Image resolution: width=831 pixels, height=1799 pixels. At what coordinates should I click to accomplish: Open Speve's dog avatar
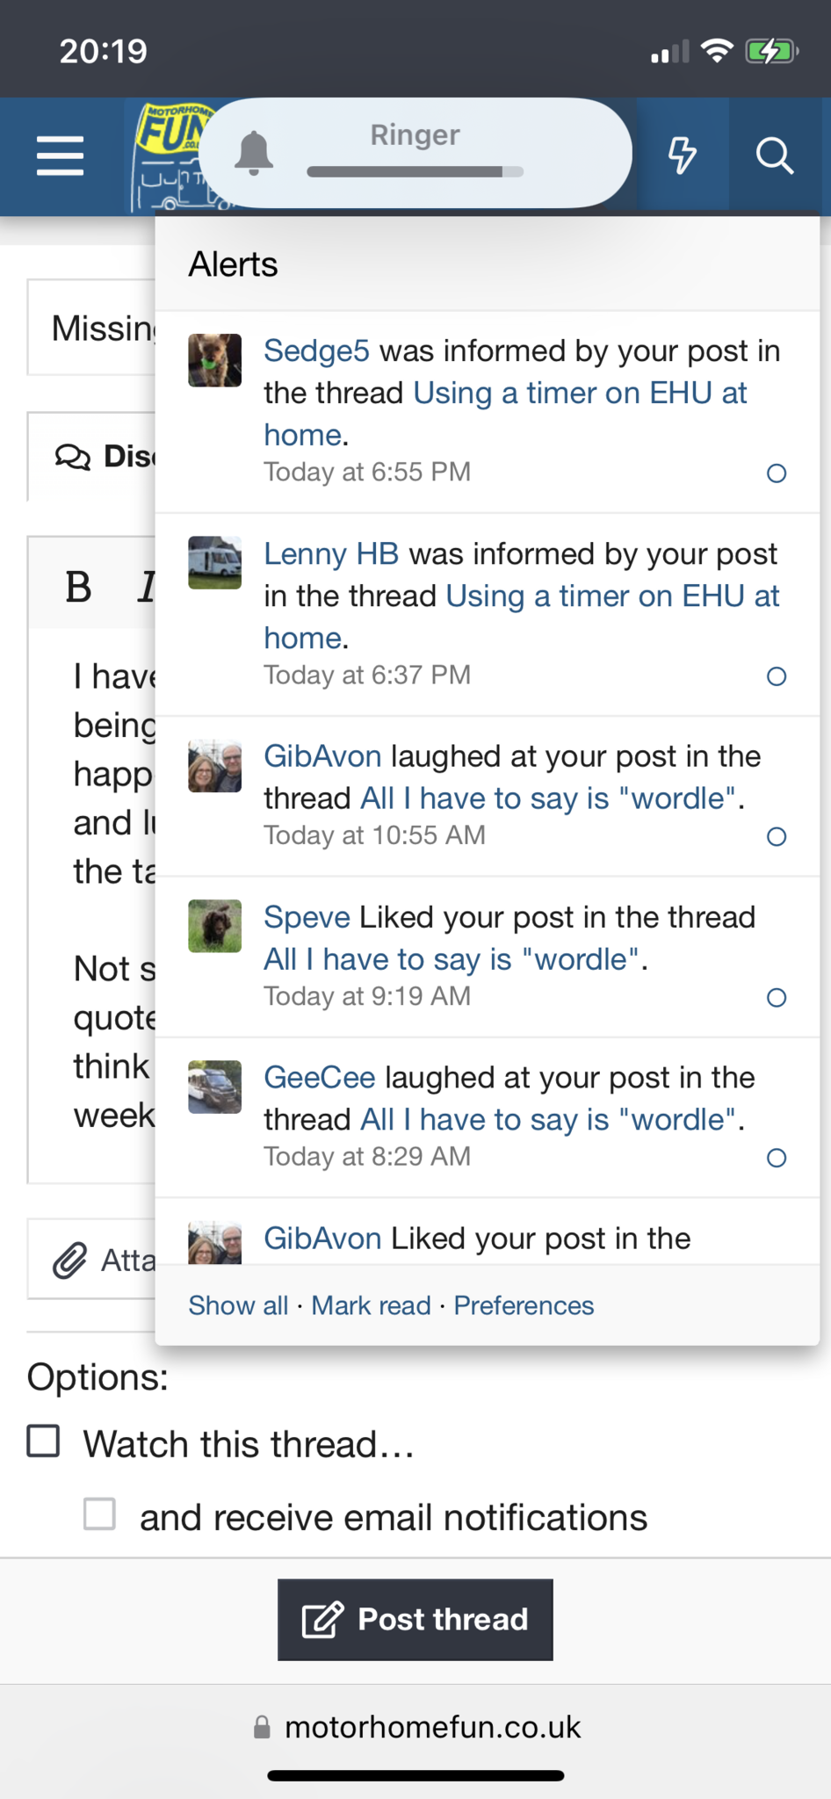[x=214, y=926]
